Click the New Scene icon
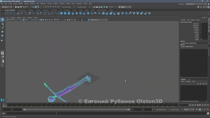 (x=16, y=7)
